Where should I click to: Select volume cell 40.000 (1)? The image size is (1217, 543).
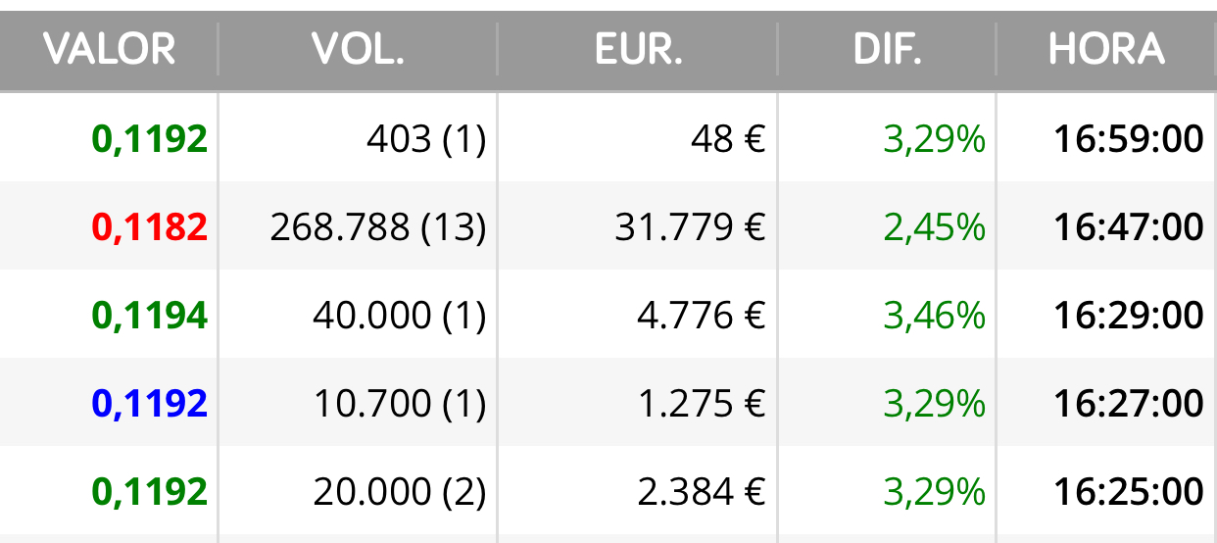400,316
